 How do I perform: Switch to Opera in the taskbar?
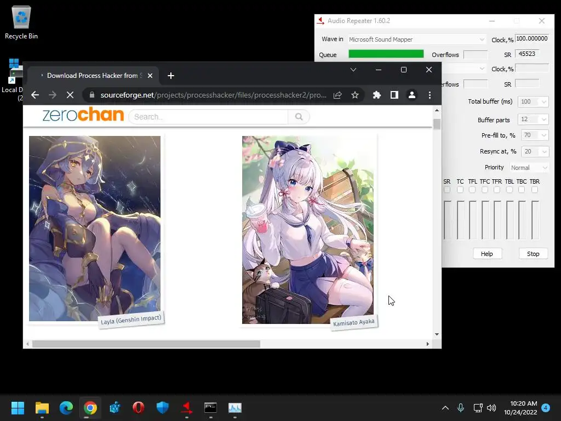(x=139, y=408)
